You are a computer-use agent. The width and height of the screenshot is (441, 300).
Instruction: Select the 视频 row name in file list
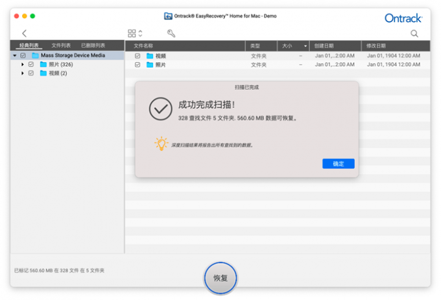[161, 56]
